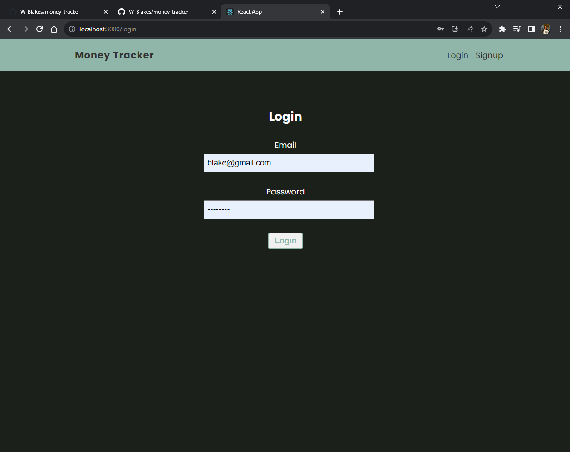This screenshot has height=452, width=570.
Task: Open the side panel icon
Action: tap(531, 29)
